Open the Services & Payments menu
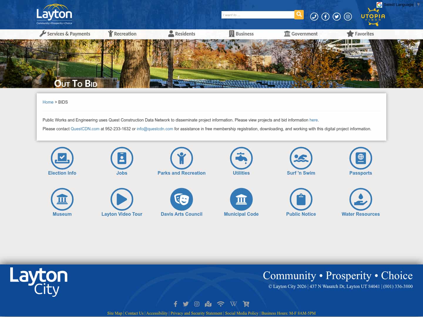 pos(65,34)
